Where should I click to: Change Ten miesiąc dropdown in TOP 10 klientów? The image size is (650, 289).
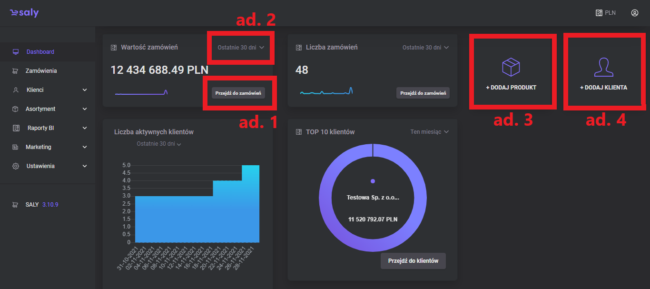pos(429,132)
